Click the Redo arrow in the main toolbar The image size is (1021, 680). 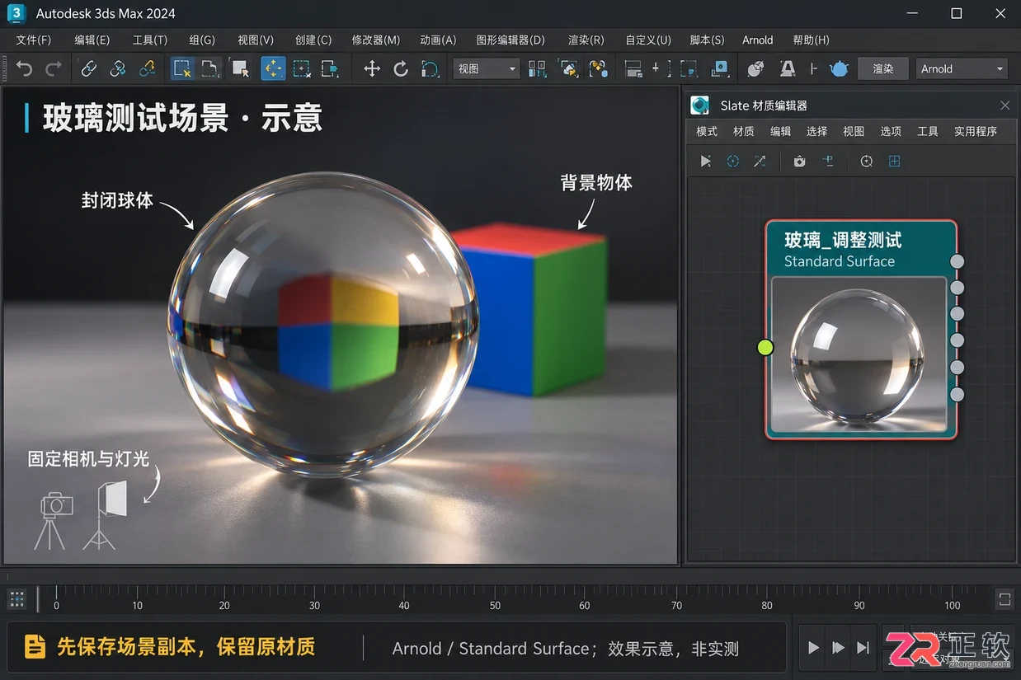click(x=54, y=69)
